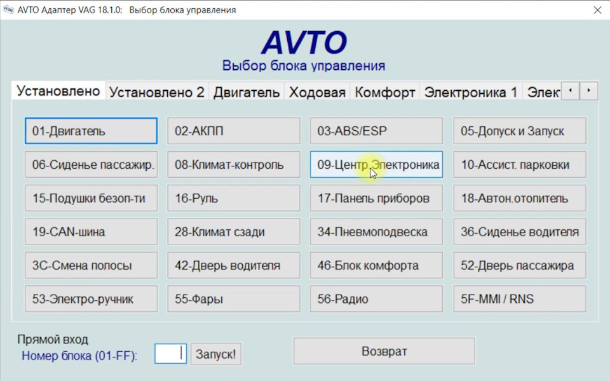Screen dimensions: 610x381
Task: Choose 17-Панель приборов unit
Action: [376, 198]
